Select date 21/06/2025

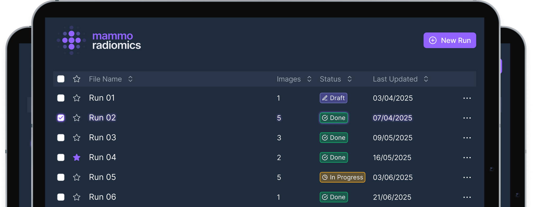(x=392, y=197)
